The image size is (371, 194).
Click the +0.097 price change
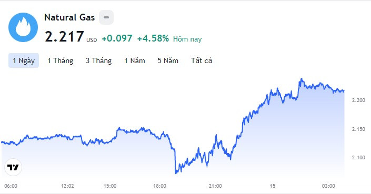[x=117, y=38]
